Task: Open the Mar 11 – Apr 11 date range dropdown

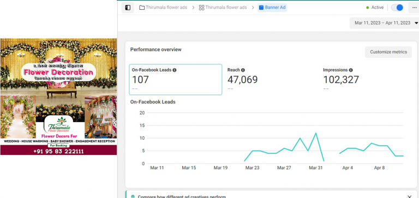Action: (384, 23)
